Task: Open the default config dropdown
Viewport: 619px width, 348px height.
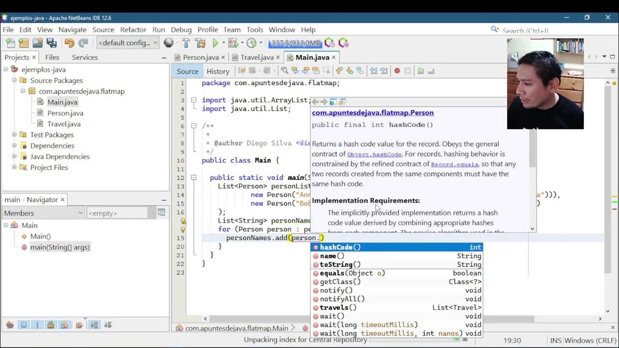Action: pos(128,43)
